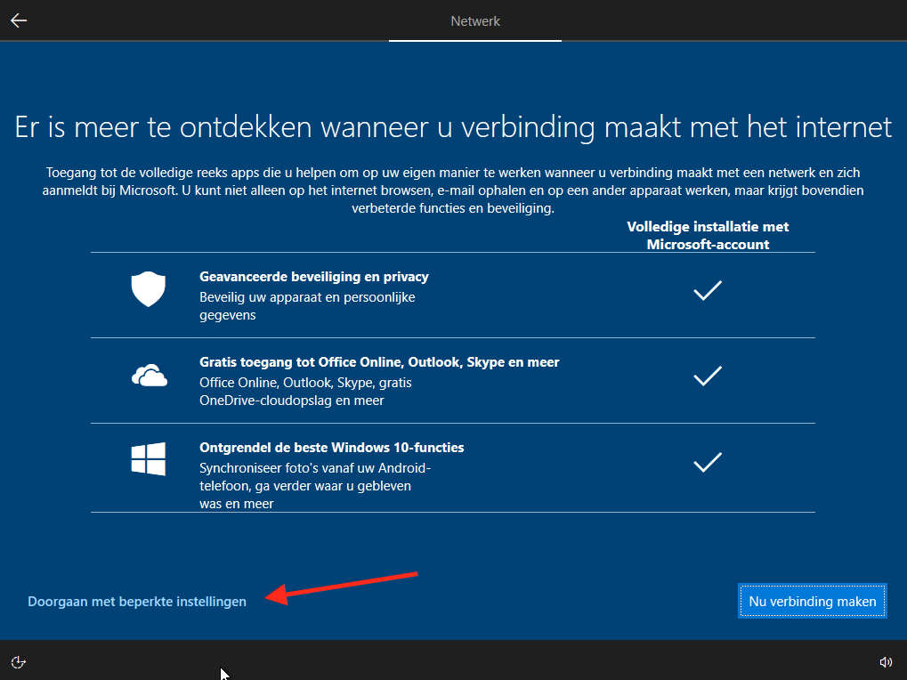The height and width of the screenshot is (680, 907).
Task: Click the OneDrive cloud icon
Action: pyautogui.click(x=149, y=377)
